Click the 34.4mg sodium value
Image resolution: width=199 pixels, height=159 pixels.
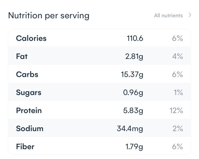pos(130,128)
